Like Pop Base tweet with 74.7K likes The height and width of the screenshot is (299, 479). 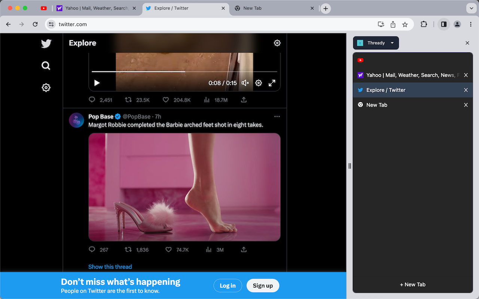click(177, 250)
